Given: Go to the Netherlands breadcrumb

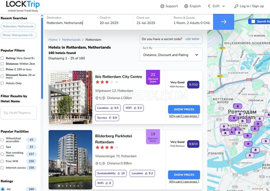Looking at the screenshot, I should [71, 39].
